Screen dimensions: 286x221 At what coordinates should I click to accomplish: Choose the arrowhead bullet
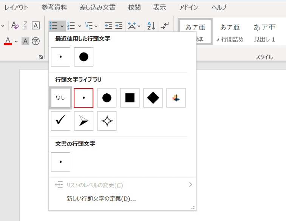[84, 121]
